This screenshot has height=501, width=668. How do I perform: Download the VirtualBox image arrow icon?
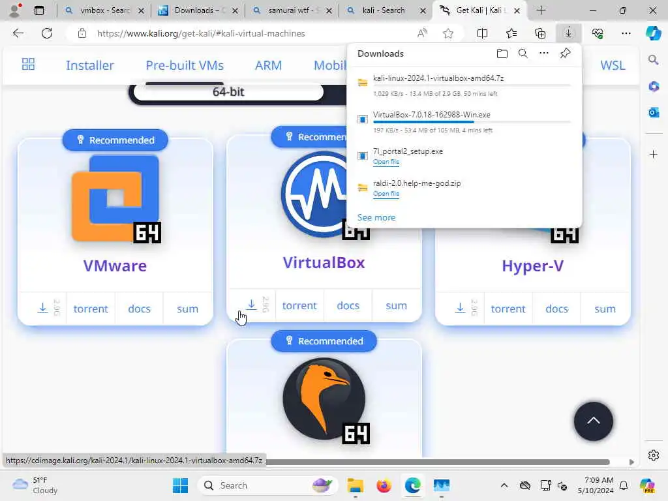251,305
